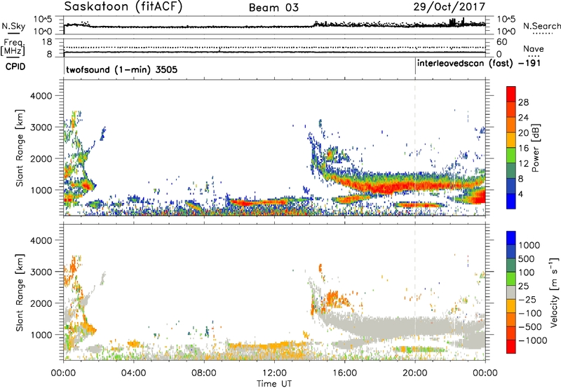Click the '04:00' time axis label

click(x=133, y=373)
